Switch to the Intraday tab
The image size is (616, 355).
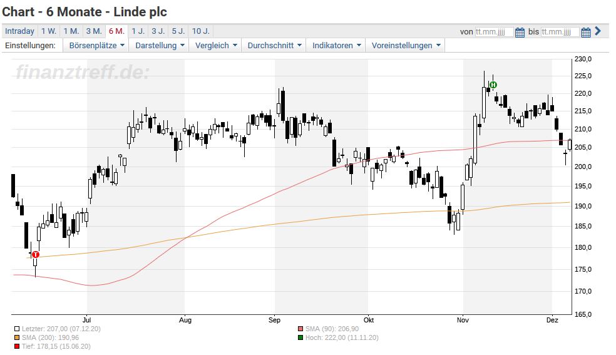(x=19, y=31)
